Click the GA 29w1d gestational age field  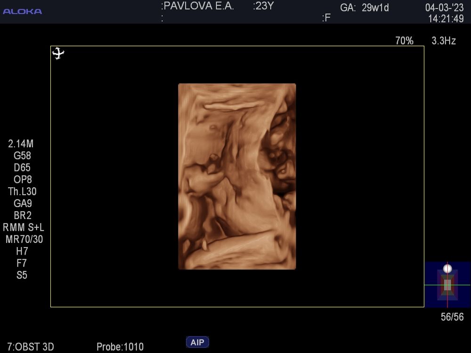pyautogui.click(x=365, y=8)
